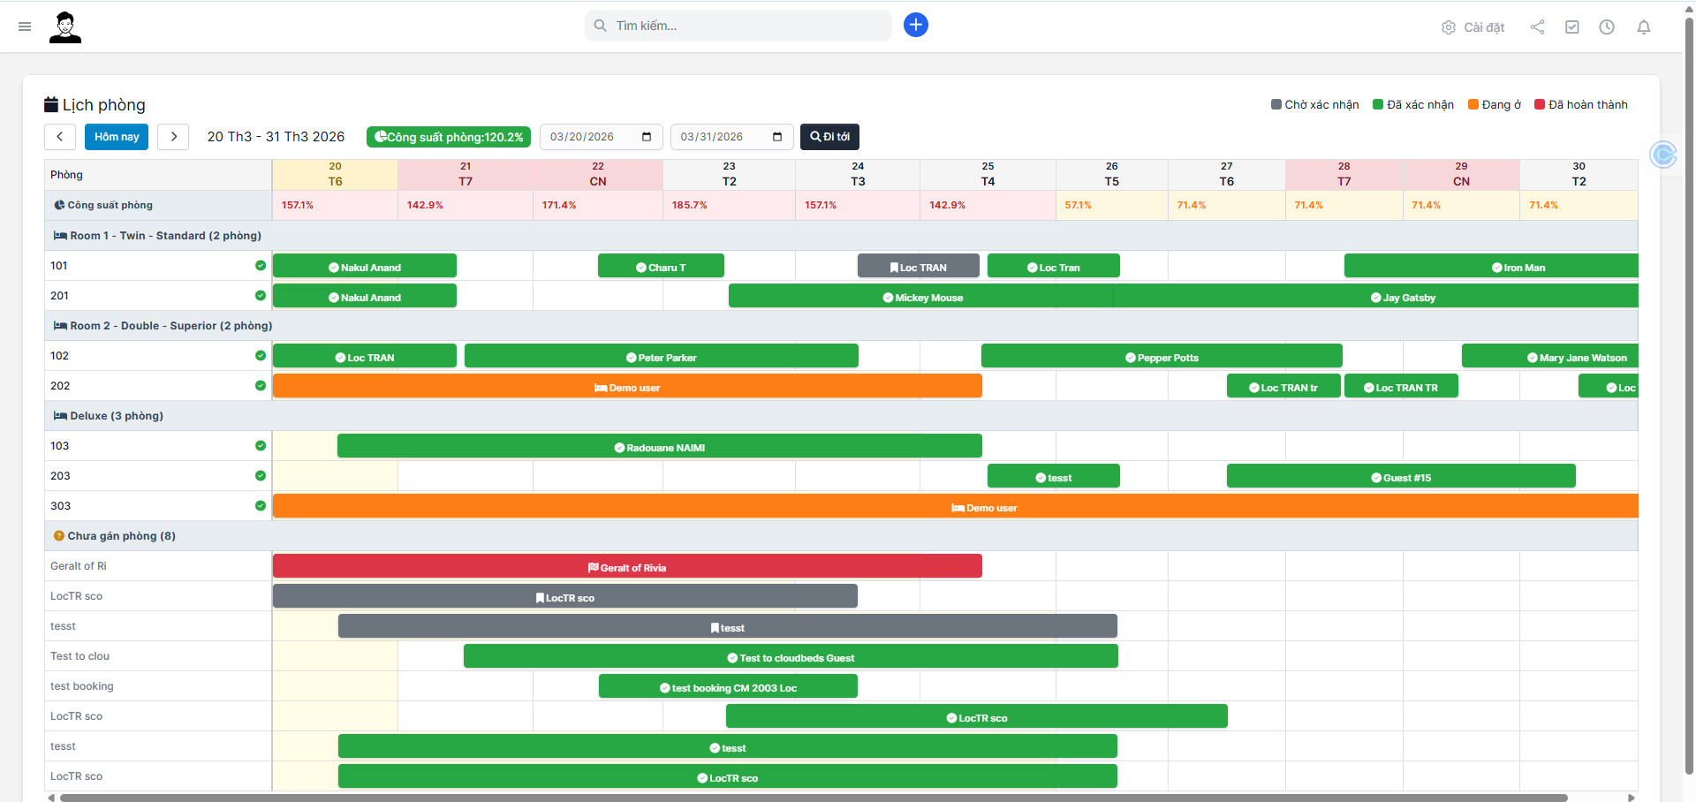
Task: Click the green check icon next to room 101
Action: (261, 265)
